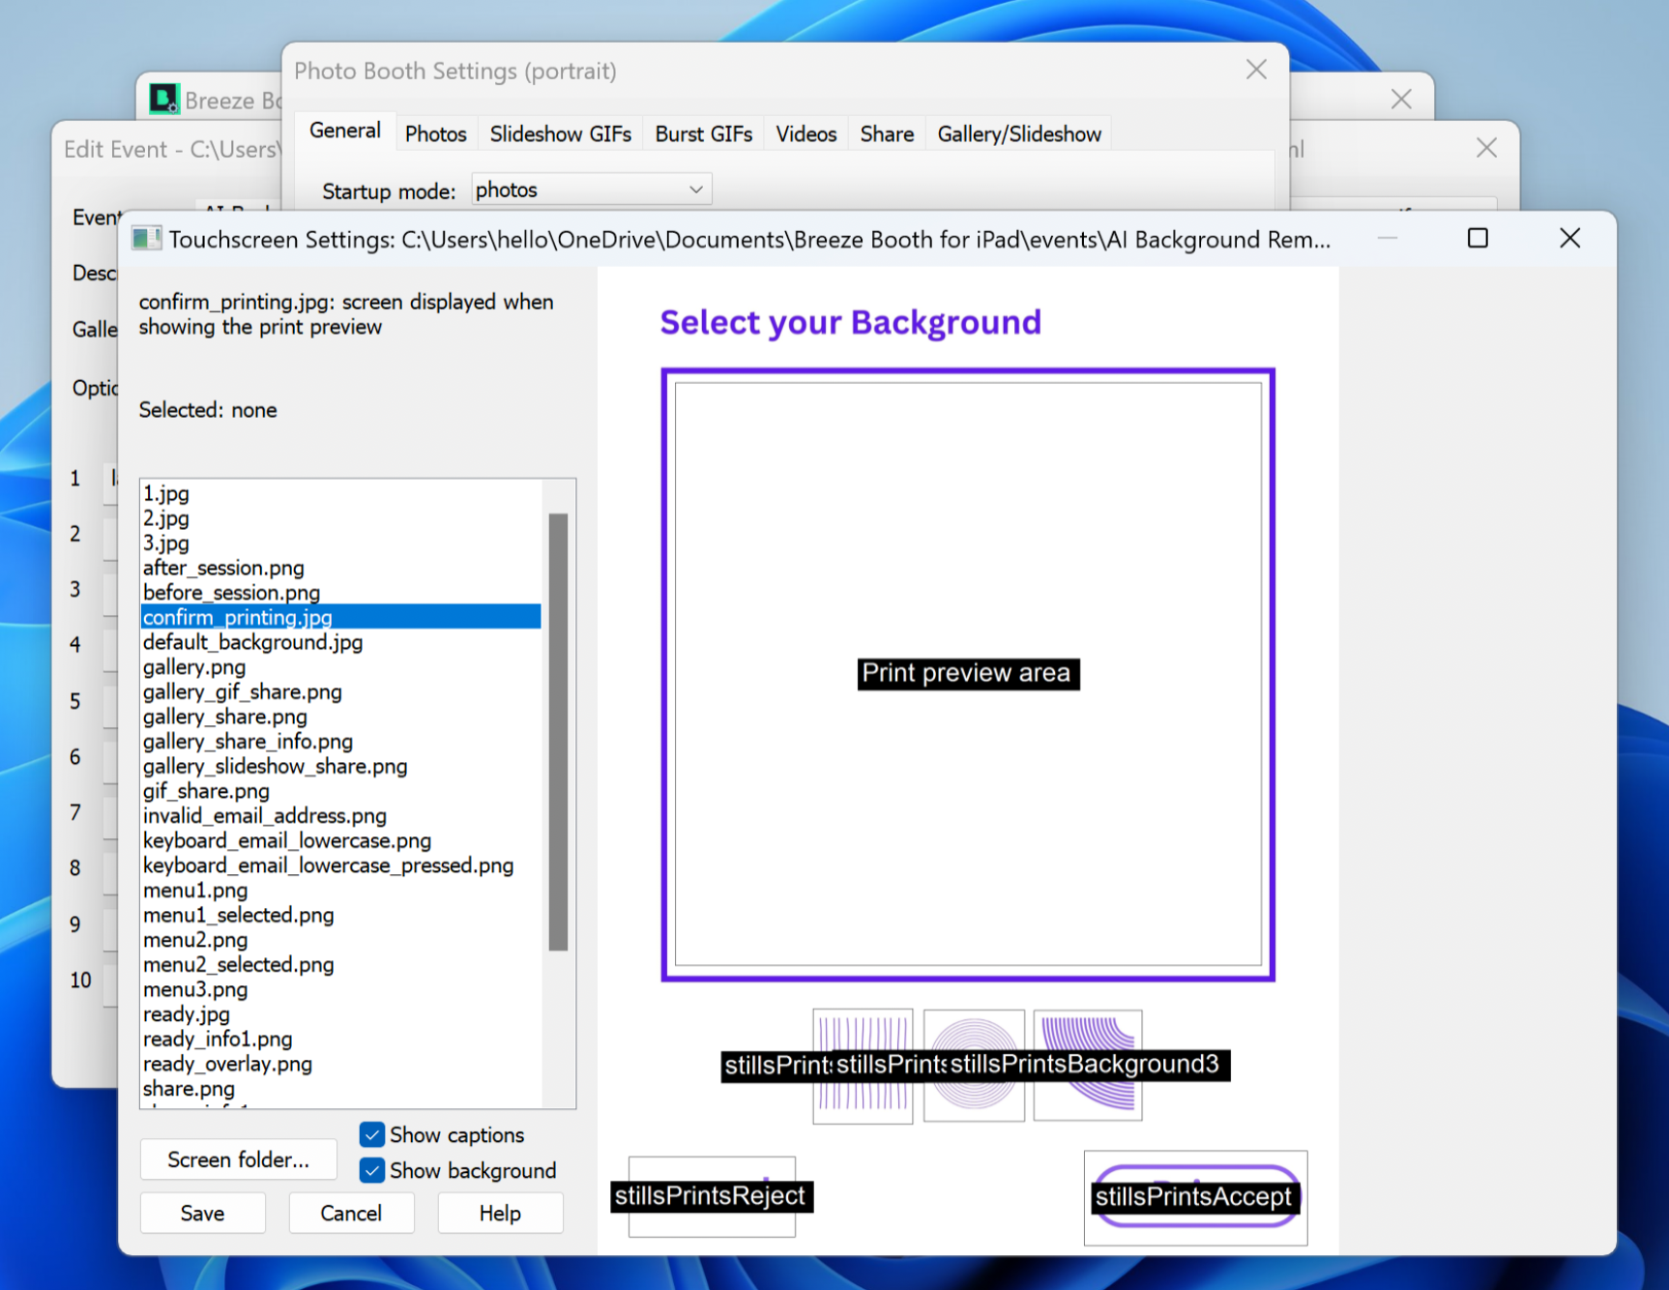Select gallery_share_info.png in the list

tap(248, 742)
